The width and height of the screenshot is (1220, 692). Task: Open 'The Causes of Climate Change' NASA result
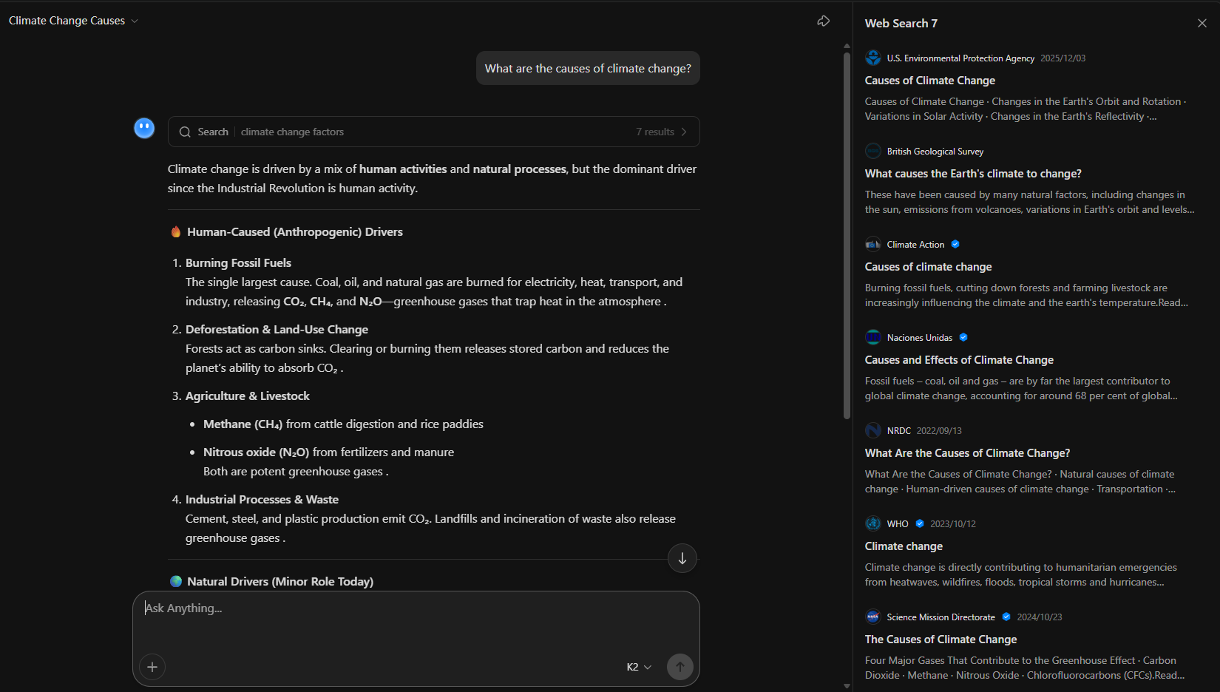(941, 640)
